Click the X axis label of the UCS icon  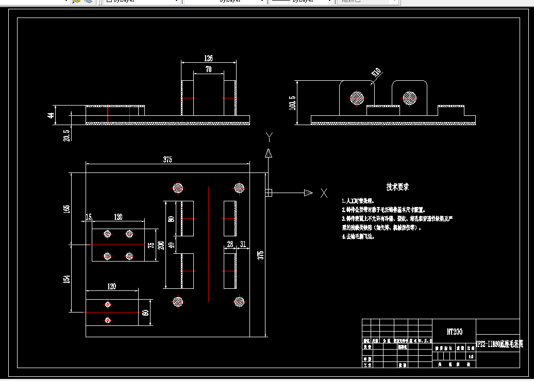click(324, 193)
